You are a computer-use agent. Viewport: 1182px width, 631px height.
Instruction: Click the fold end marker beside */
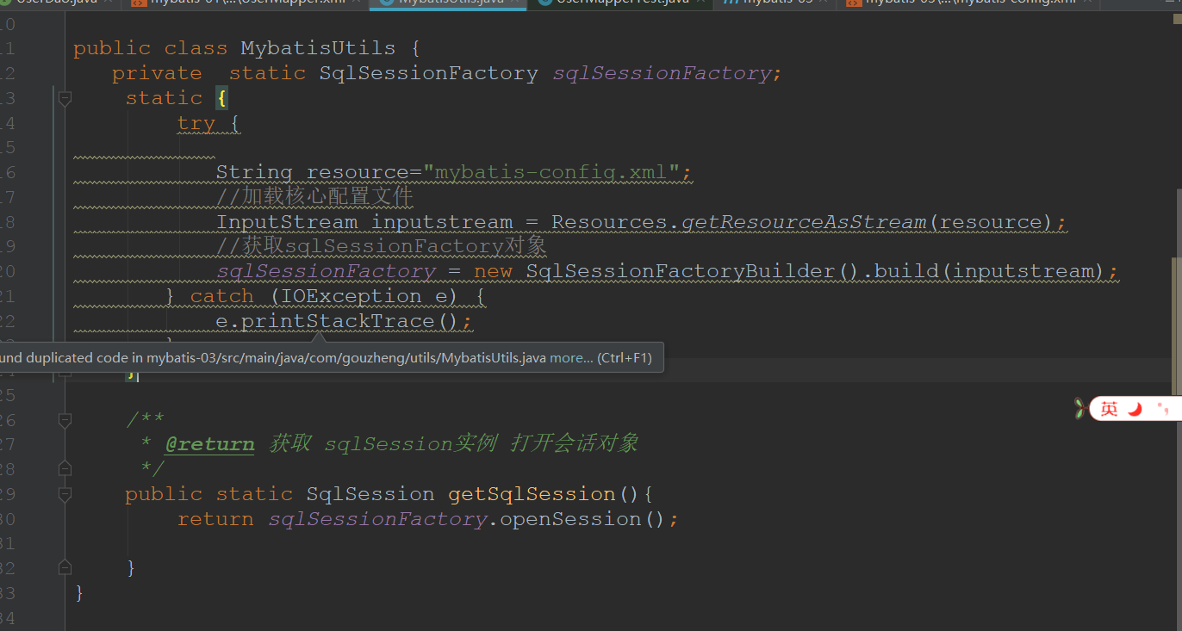[64, 468]
